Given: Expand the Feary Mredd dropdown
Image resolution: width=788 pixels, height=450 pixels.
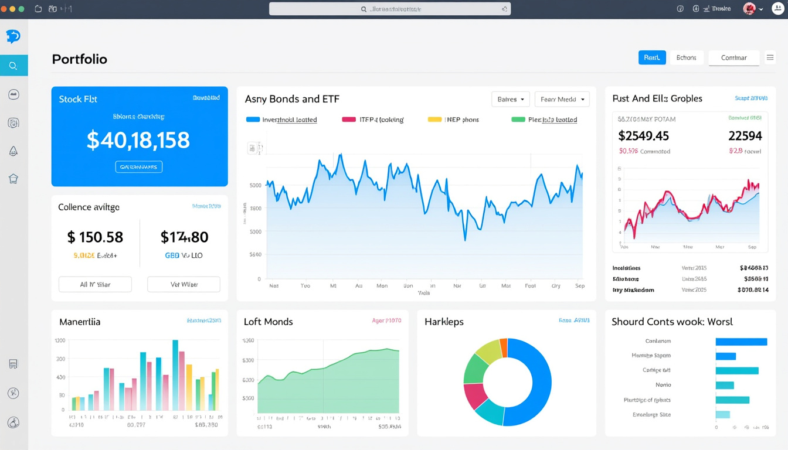Looking at the screenshot, I should pyautogui.click(x=562, y=99).
